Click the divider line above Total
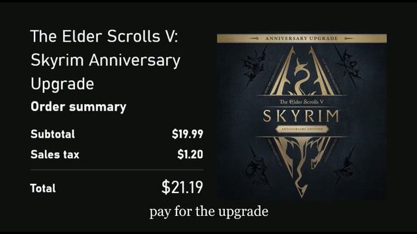 (117, 170)
